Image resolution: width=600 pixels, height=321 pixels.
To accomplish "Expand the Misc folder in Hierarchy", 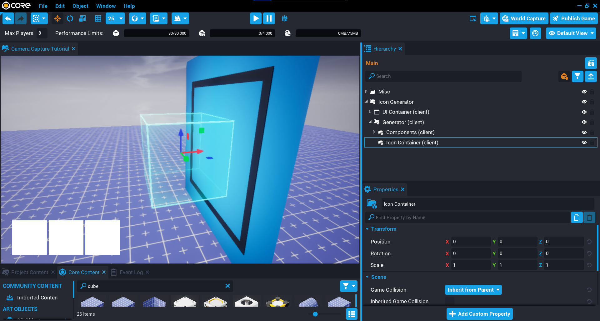I will (x=366, y=92).
